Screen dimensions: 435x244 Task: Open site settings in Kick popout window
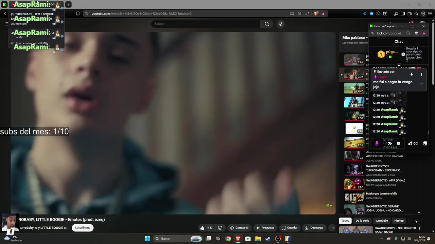click(x=372, y=33)
